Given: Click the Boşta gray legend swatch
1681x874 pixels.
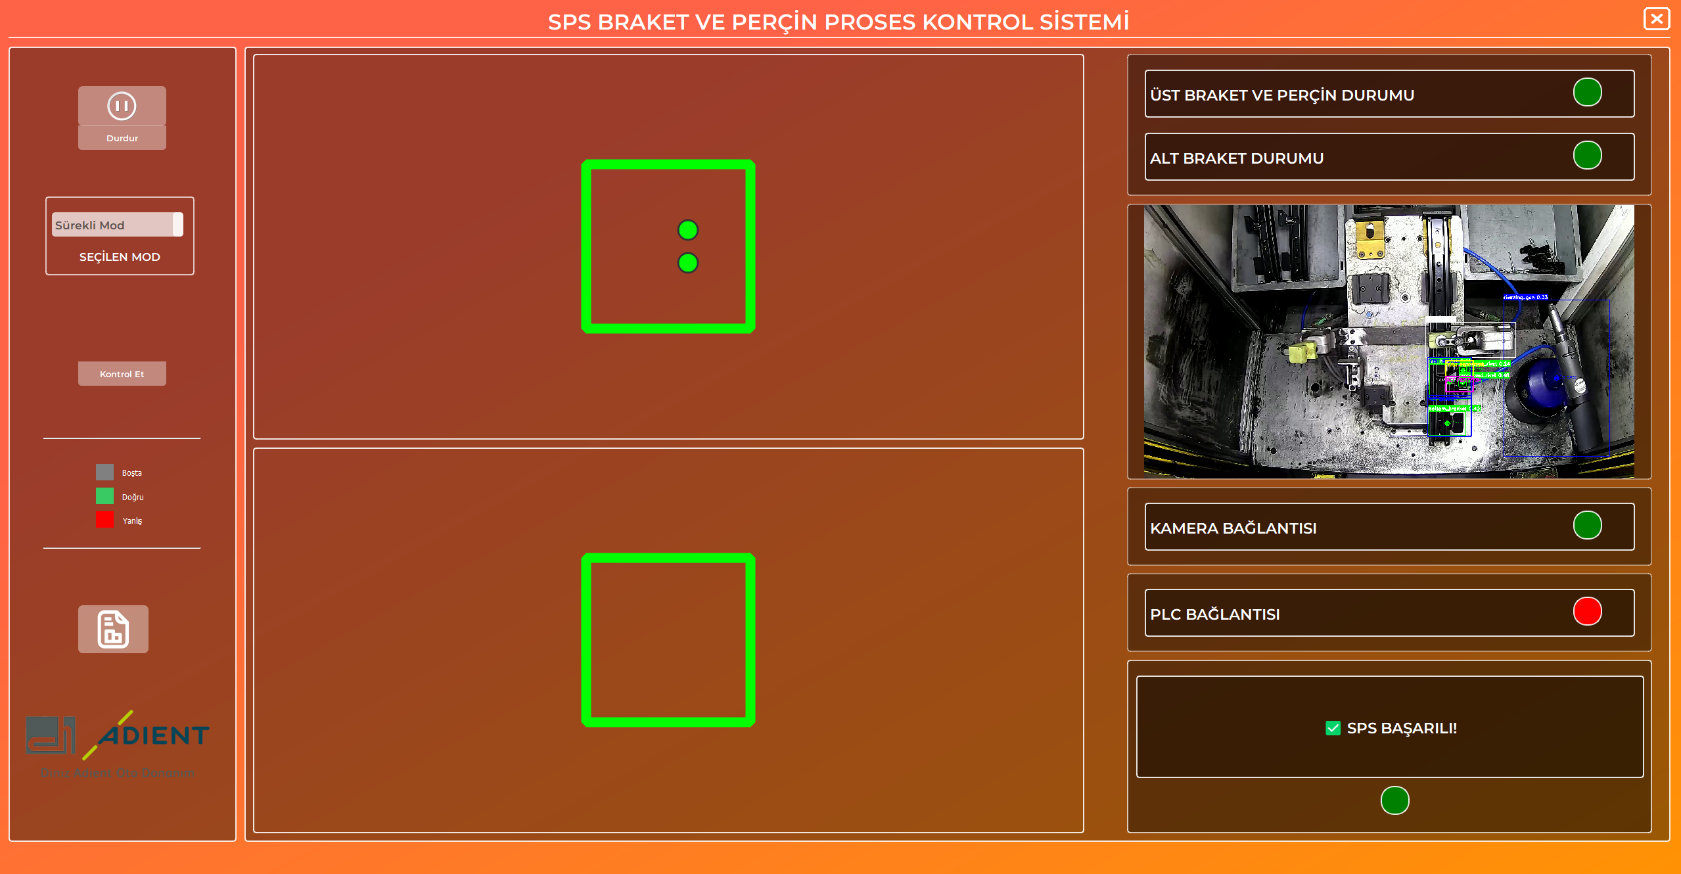Looking at the screenshot, I should pyautogui.click(x=105, y=472).
